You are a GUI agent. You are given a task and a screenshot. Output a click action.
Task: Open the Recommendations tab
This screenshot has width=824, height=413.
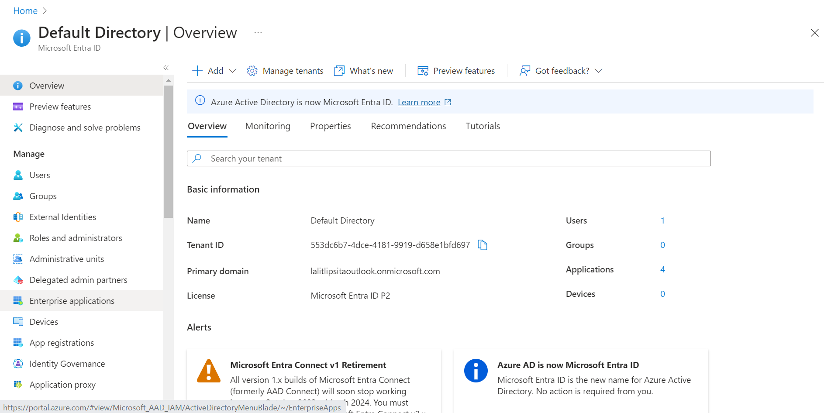click(408, 126)
